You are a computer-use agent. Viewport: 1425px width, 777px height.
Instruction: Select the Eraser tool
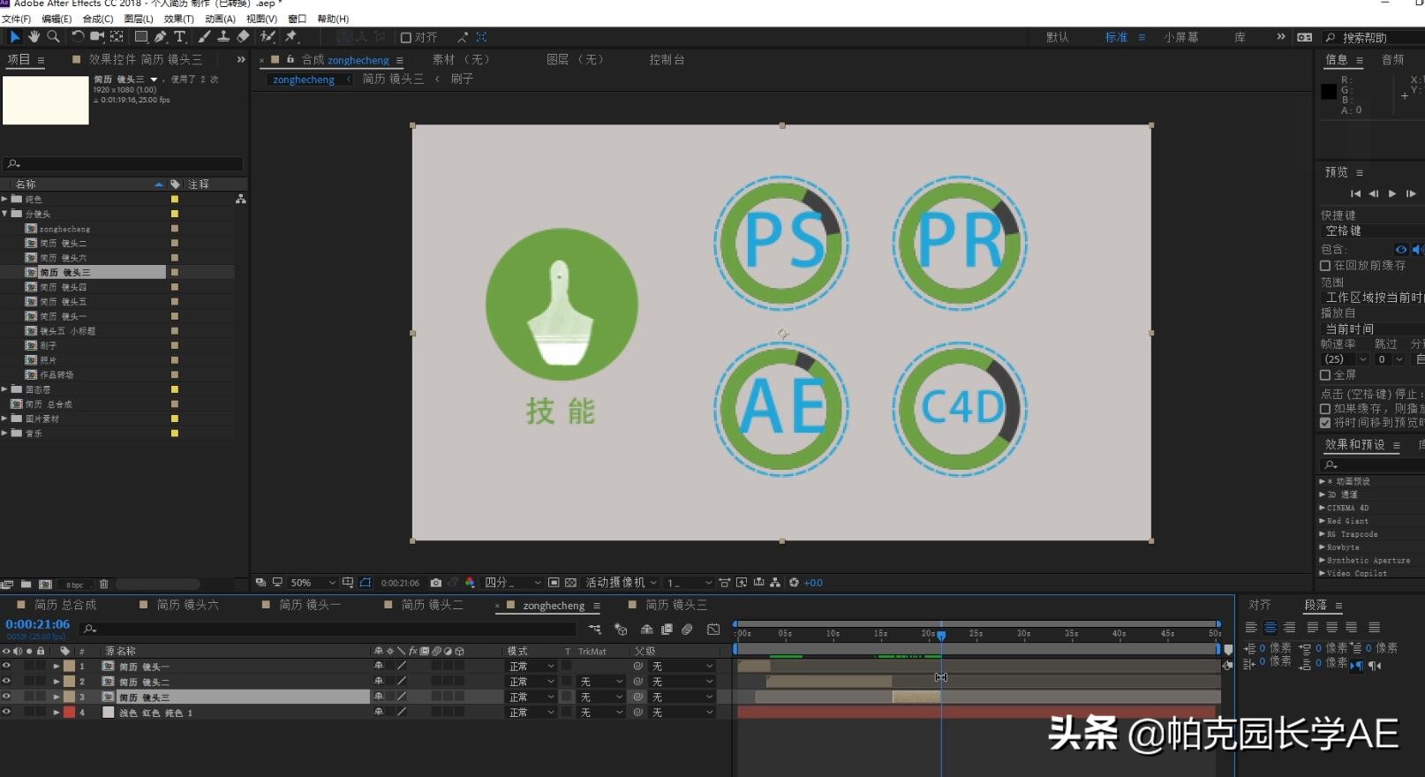point(243,37)
